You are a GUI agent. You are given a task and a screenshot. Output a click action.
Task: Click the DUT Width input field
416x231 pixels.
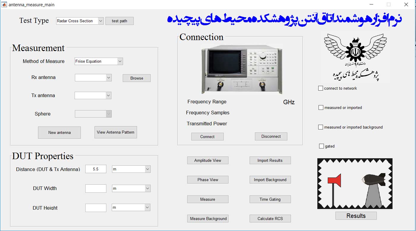pos(96,189)
